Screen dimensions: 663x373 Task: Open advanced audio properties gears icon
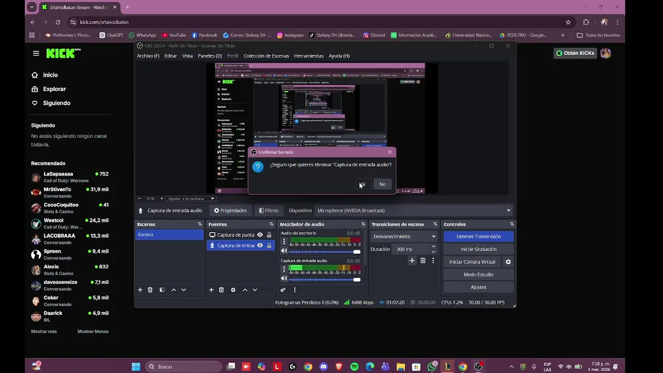coord(283,290)
